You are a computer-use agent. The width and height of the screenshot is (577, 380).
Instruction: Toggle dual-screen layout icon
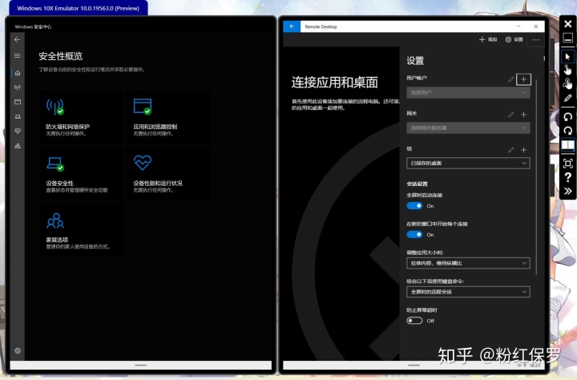pyautogui.click(x=568, y=145)
